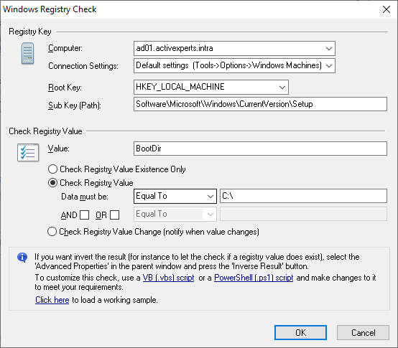Confirm with the OK button

(x=300, y=332)
